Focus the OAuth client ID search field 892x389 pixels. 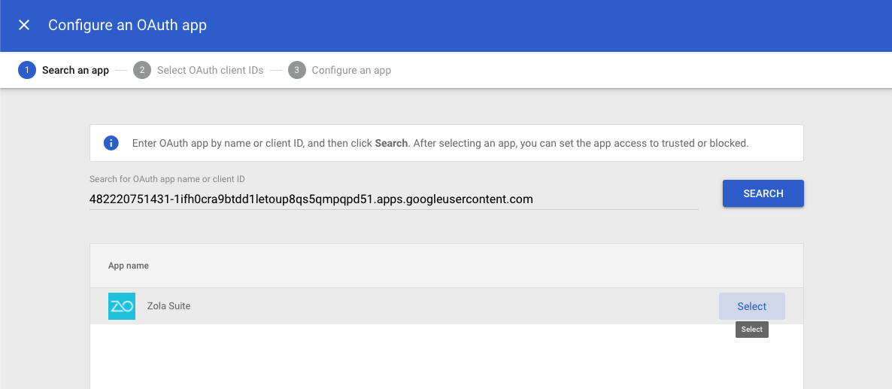pos(393,199)
